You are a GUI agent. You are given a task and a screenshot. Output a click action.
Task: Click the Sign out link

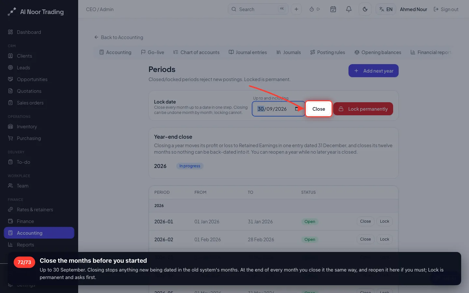[x=446, y=9]
